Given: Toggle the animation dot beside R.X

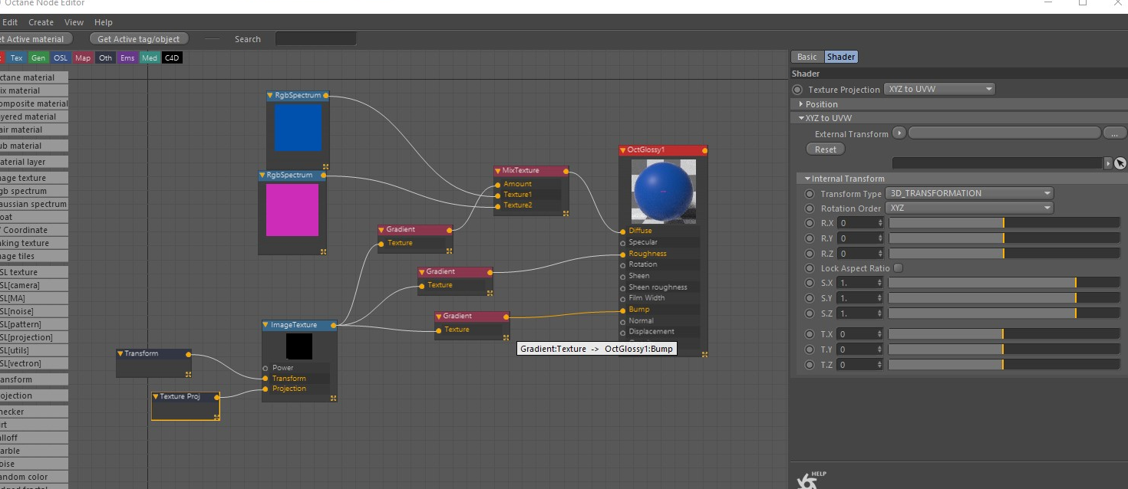Looking at the screenshot, I should coord(810,223).
